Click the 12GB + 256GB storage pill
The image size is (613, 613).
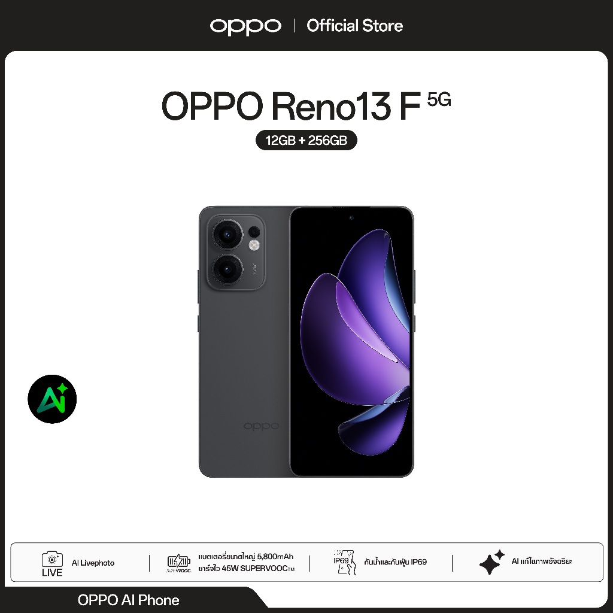pyautogui.click(x=306, y=140)
